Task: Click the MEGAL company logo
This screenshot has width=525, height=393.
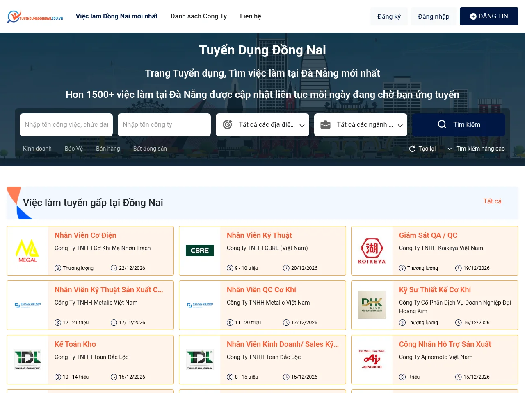Action: 27,251
